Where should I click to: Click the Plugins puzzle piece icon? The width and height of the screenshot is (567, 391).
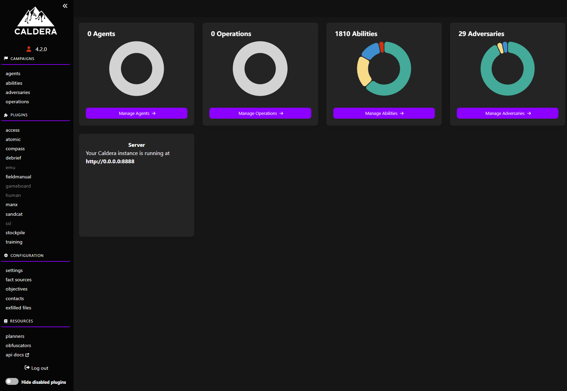6,115
